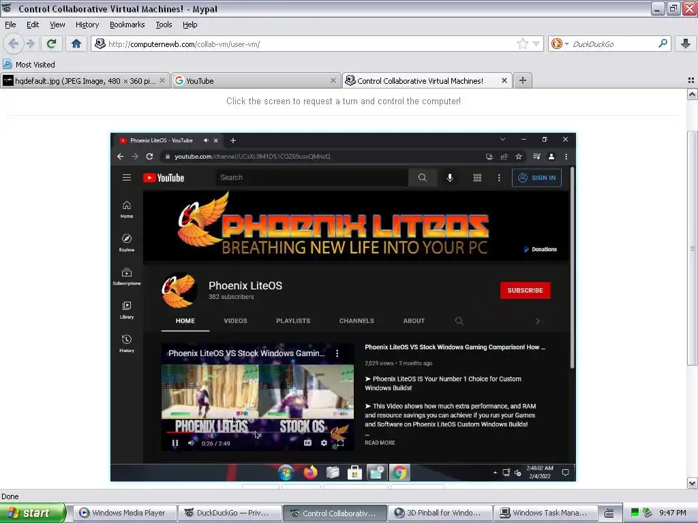Open the History menu
The height and width of the screenshot is (523, 698).
[x=87, y=25]
